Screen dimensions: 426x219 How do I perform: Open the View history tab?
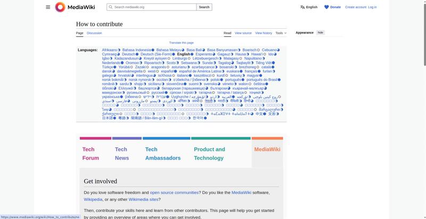click(x=263, y=33)
